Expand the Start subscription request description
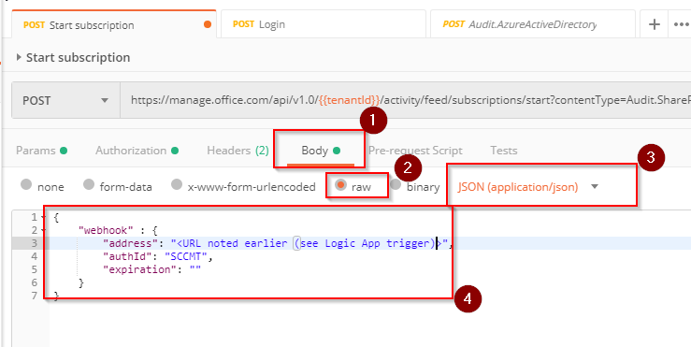 click(x=19, y=57)
